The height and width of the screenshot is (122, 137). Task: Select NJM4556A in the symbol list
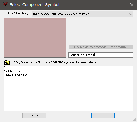pyautogui.click(x=12, y=71)
